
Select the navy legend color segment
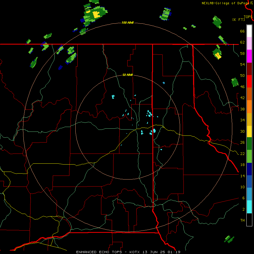pos(249,169)
